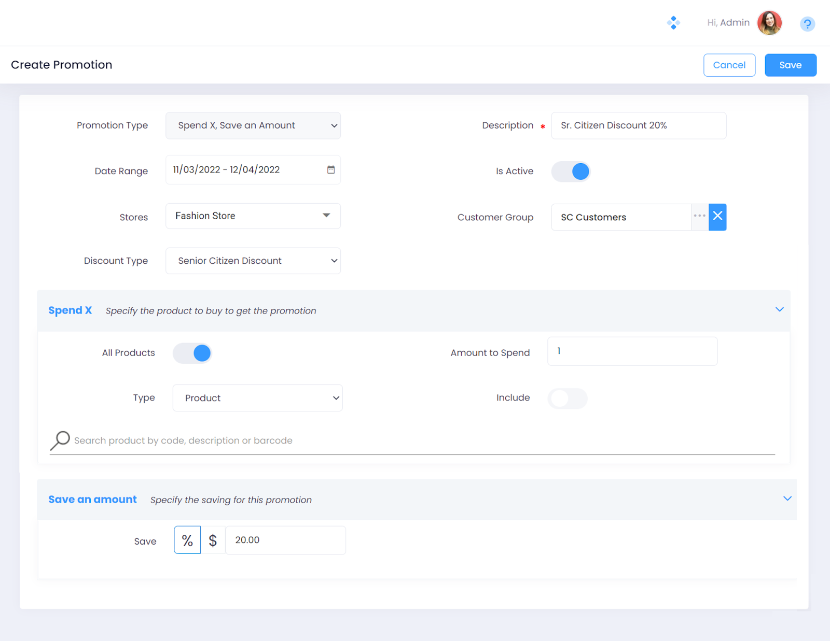
Task: Open the Date Range calendar icon
Action: point(331,170)
